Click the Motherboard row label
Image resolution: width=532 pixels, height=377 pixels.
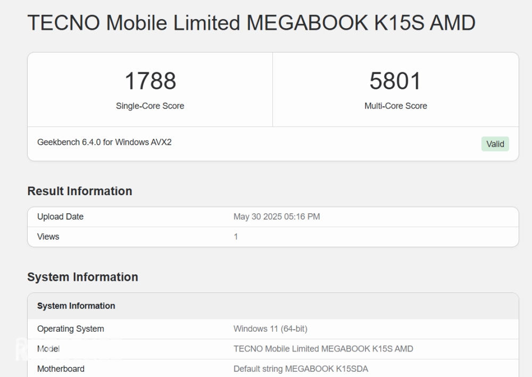[61, 368]
